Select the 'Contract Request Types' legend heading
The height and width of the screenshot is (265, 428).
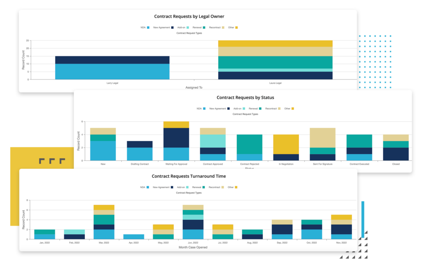point(189,33)
